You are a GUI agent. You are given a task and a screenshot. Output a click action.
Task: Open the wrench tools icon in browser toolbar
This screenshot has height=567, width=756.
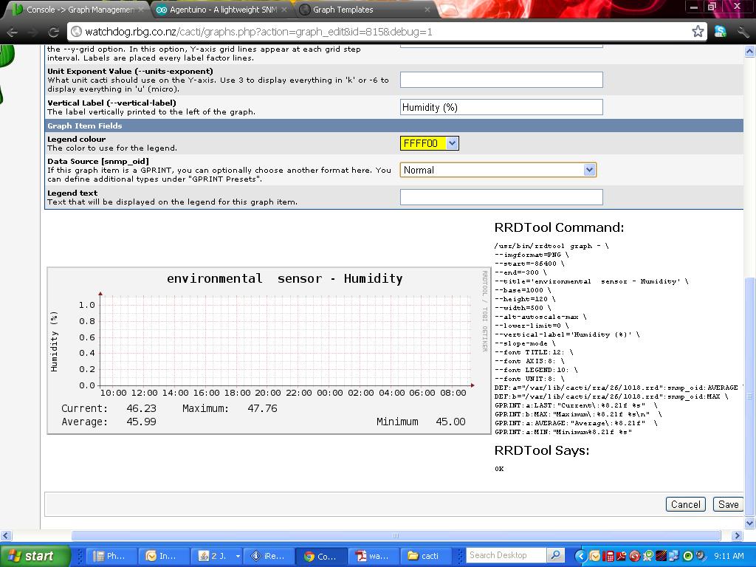[x=743, y=32]
